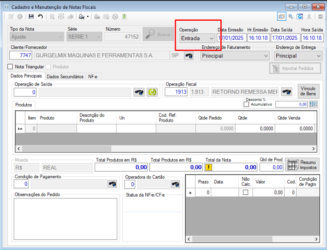Switch to the Dados Principais tab
Viewport: 327px width, 250px height.
pyautogui.click(x=26, y=76)
